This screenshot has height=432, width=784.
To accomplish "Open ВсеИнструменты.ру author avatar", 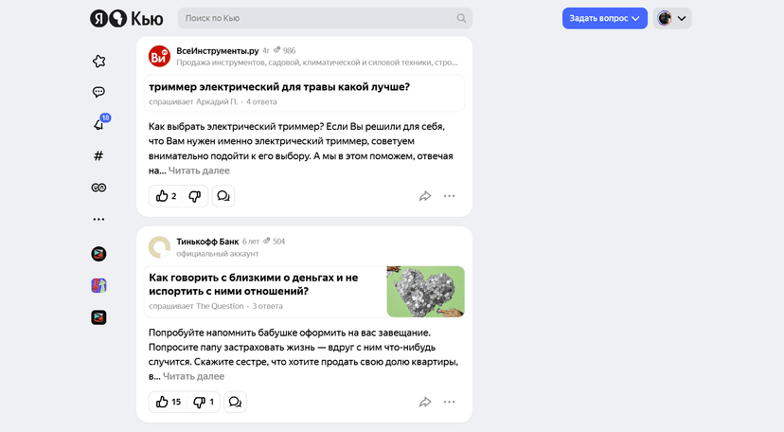I will (x=159, y=57).
